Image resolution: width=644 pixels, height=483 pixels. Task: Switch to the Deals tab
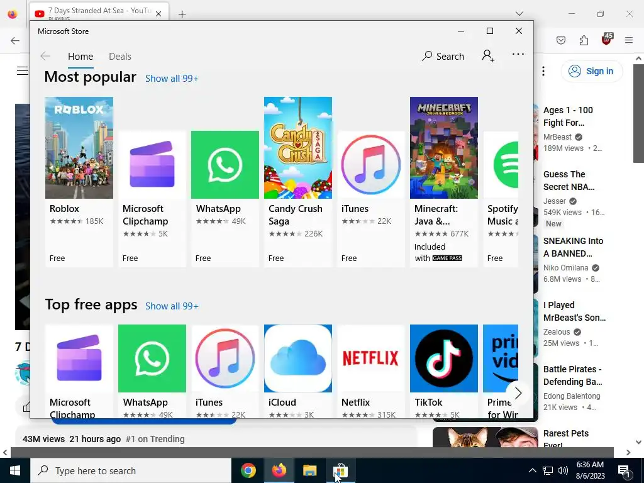[120, 56]
